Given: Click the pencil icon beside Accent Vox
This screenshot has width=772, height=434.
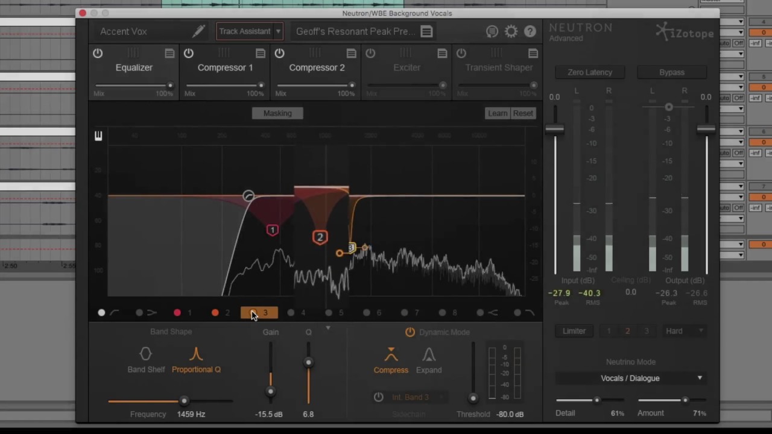Looking at the screenshot, I should pyautogui.click(x=198, y=31).
